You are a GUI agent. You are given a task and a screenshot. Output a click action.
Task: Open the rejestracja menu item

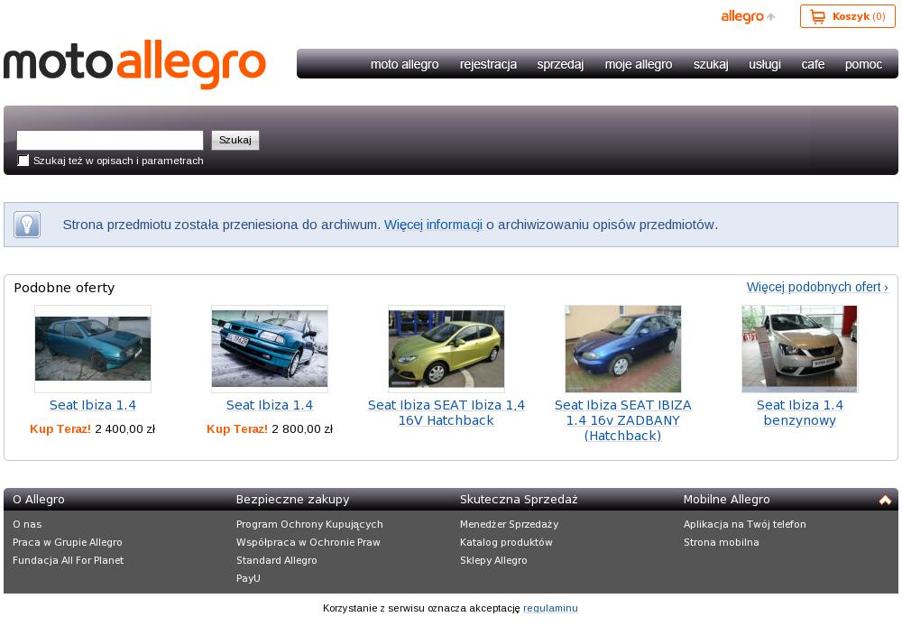(488, 64)
